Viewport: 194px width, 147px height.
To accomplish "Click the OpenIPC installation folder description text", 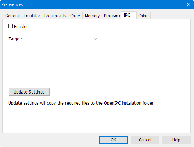I will tap(81, 103).
